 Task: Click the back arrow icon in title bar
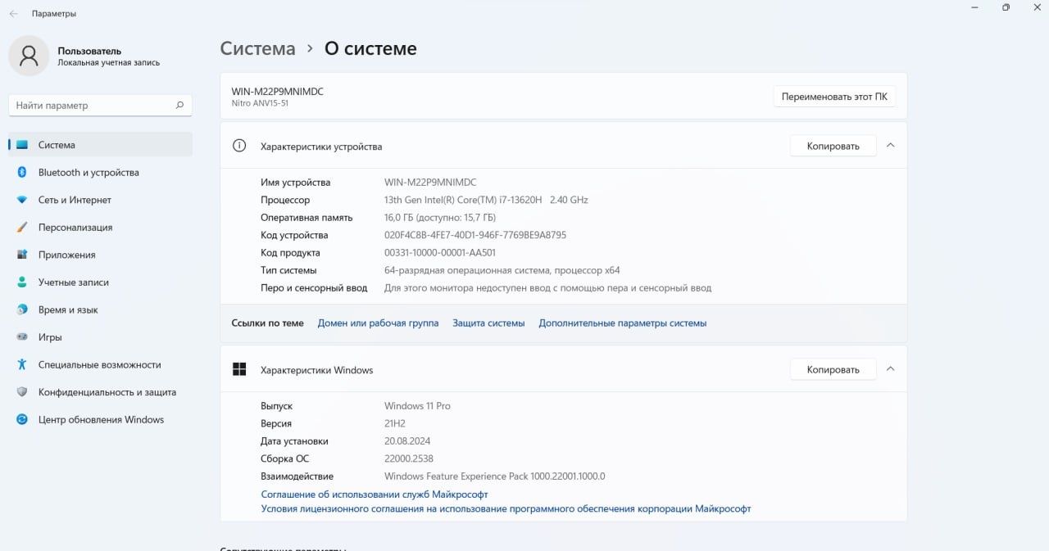(13, 14)
